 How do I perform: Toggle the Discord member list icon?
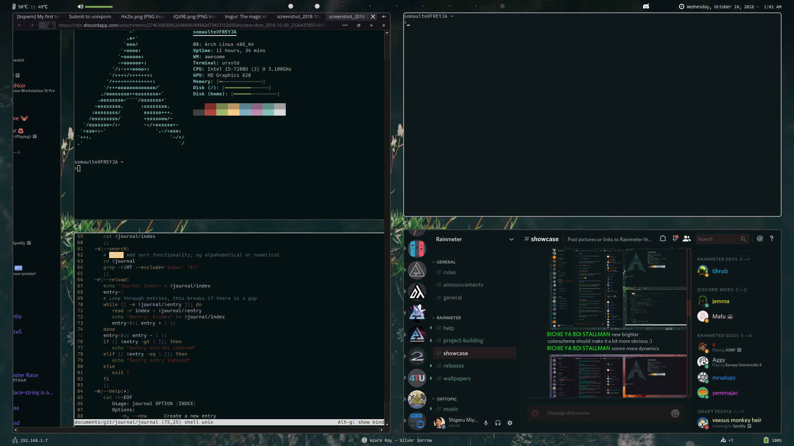[687, 239]
